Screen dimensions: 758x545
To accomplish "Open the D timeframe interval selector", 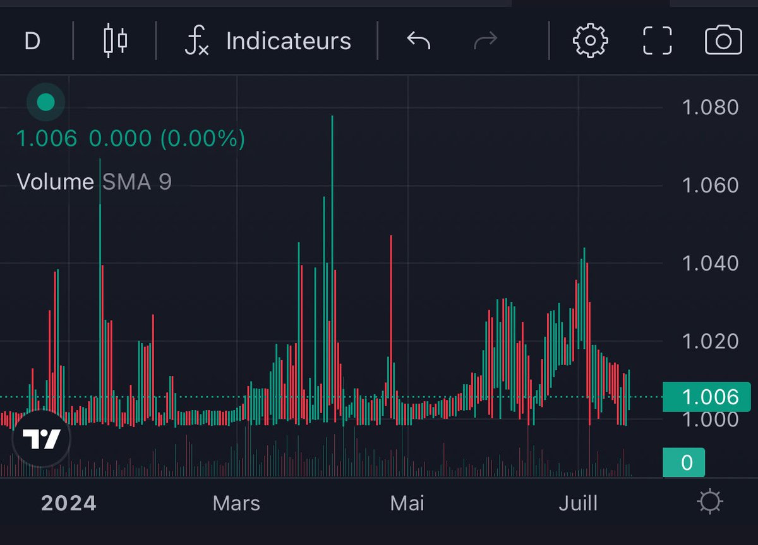I will pyautogui.click(x=32, y=42).
